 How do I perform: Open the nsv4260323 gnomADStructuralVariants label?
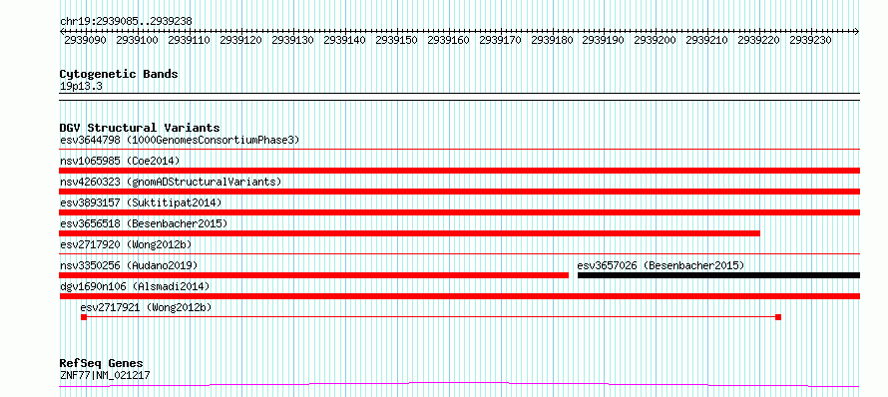[x=171, y=182]
